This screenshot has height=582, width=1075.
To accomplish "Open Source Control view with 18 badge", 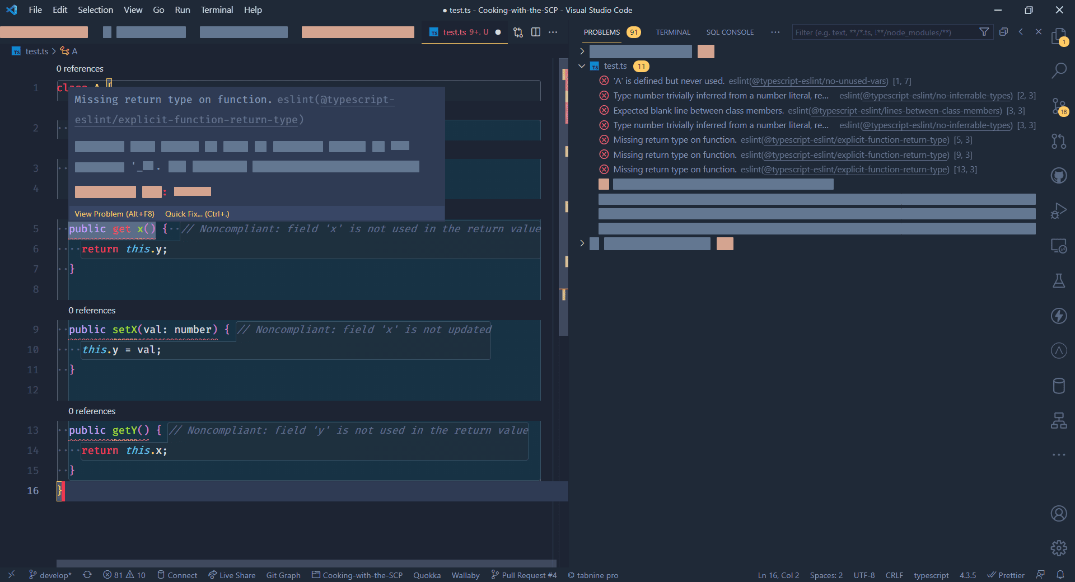I will pos(1059,106).
